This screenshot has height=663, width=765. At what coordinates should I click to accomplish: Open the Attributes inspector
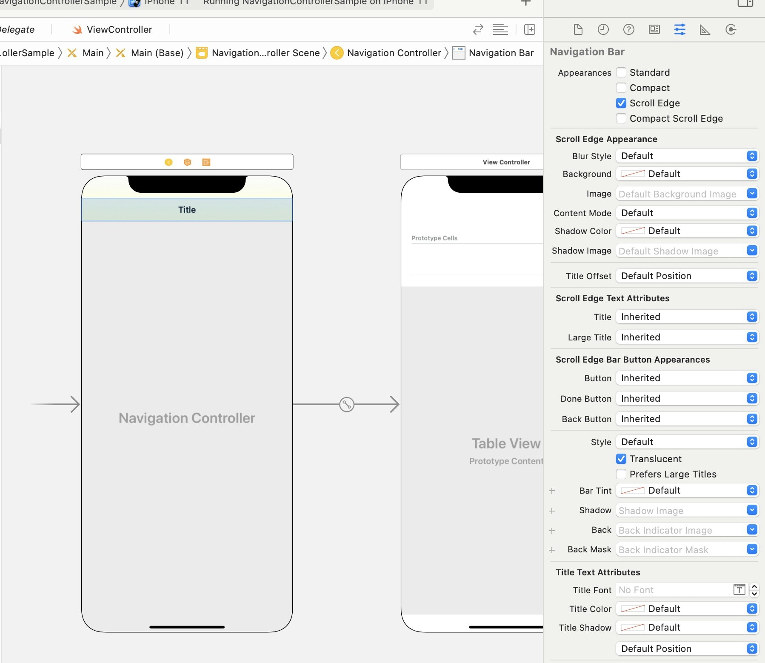(x=680, y=29)
